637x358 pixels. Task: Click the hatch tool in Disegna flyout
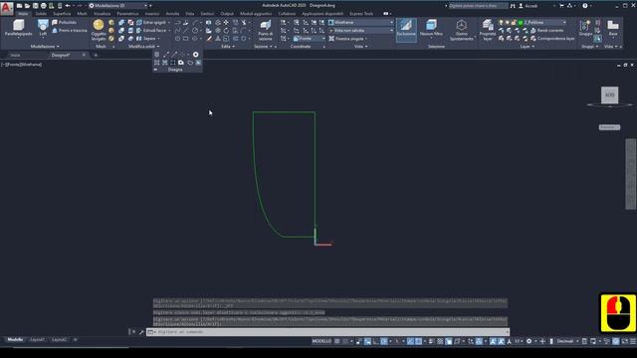pyautogui.click(x=157, y=63)
